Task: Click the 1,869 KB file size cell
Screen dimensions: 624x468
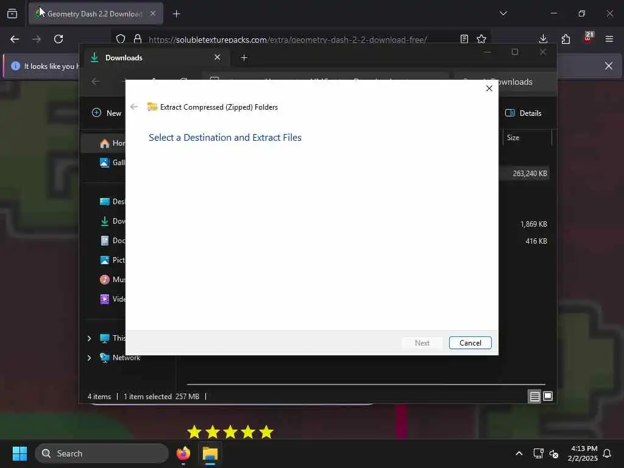Action: pos(533,224)
